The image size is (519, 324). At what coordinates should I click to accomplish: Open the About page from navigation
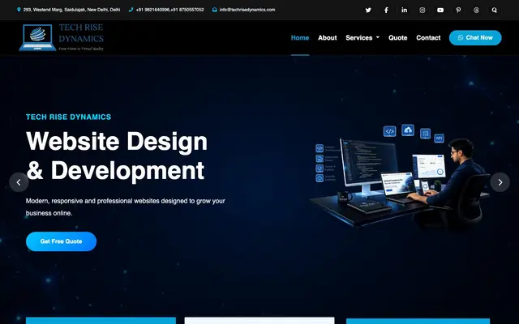[328, 38]
